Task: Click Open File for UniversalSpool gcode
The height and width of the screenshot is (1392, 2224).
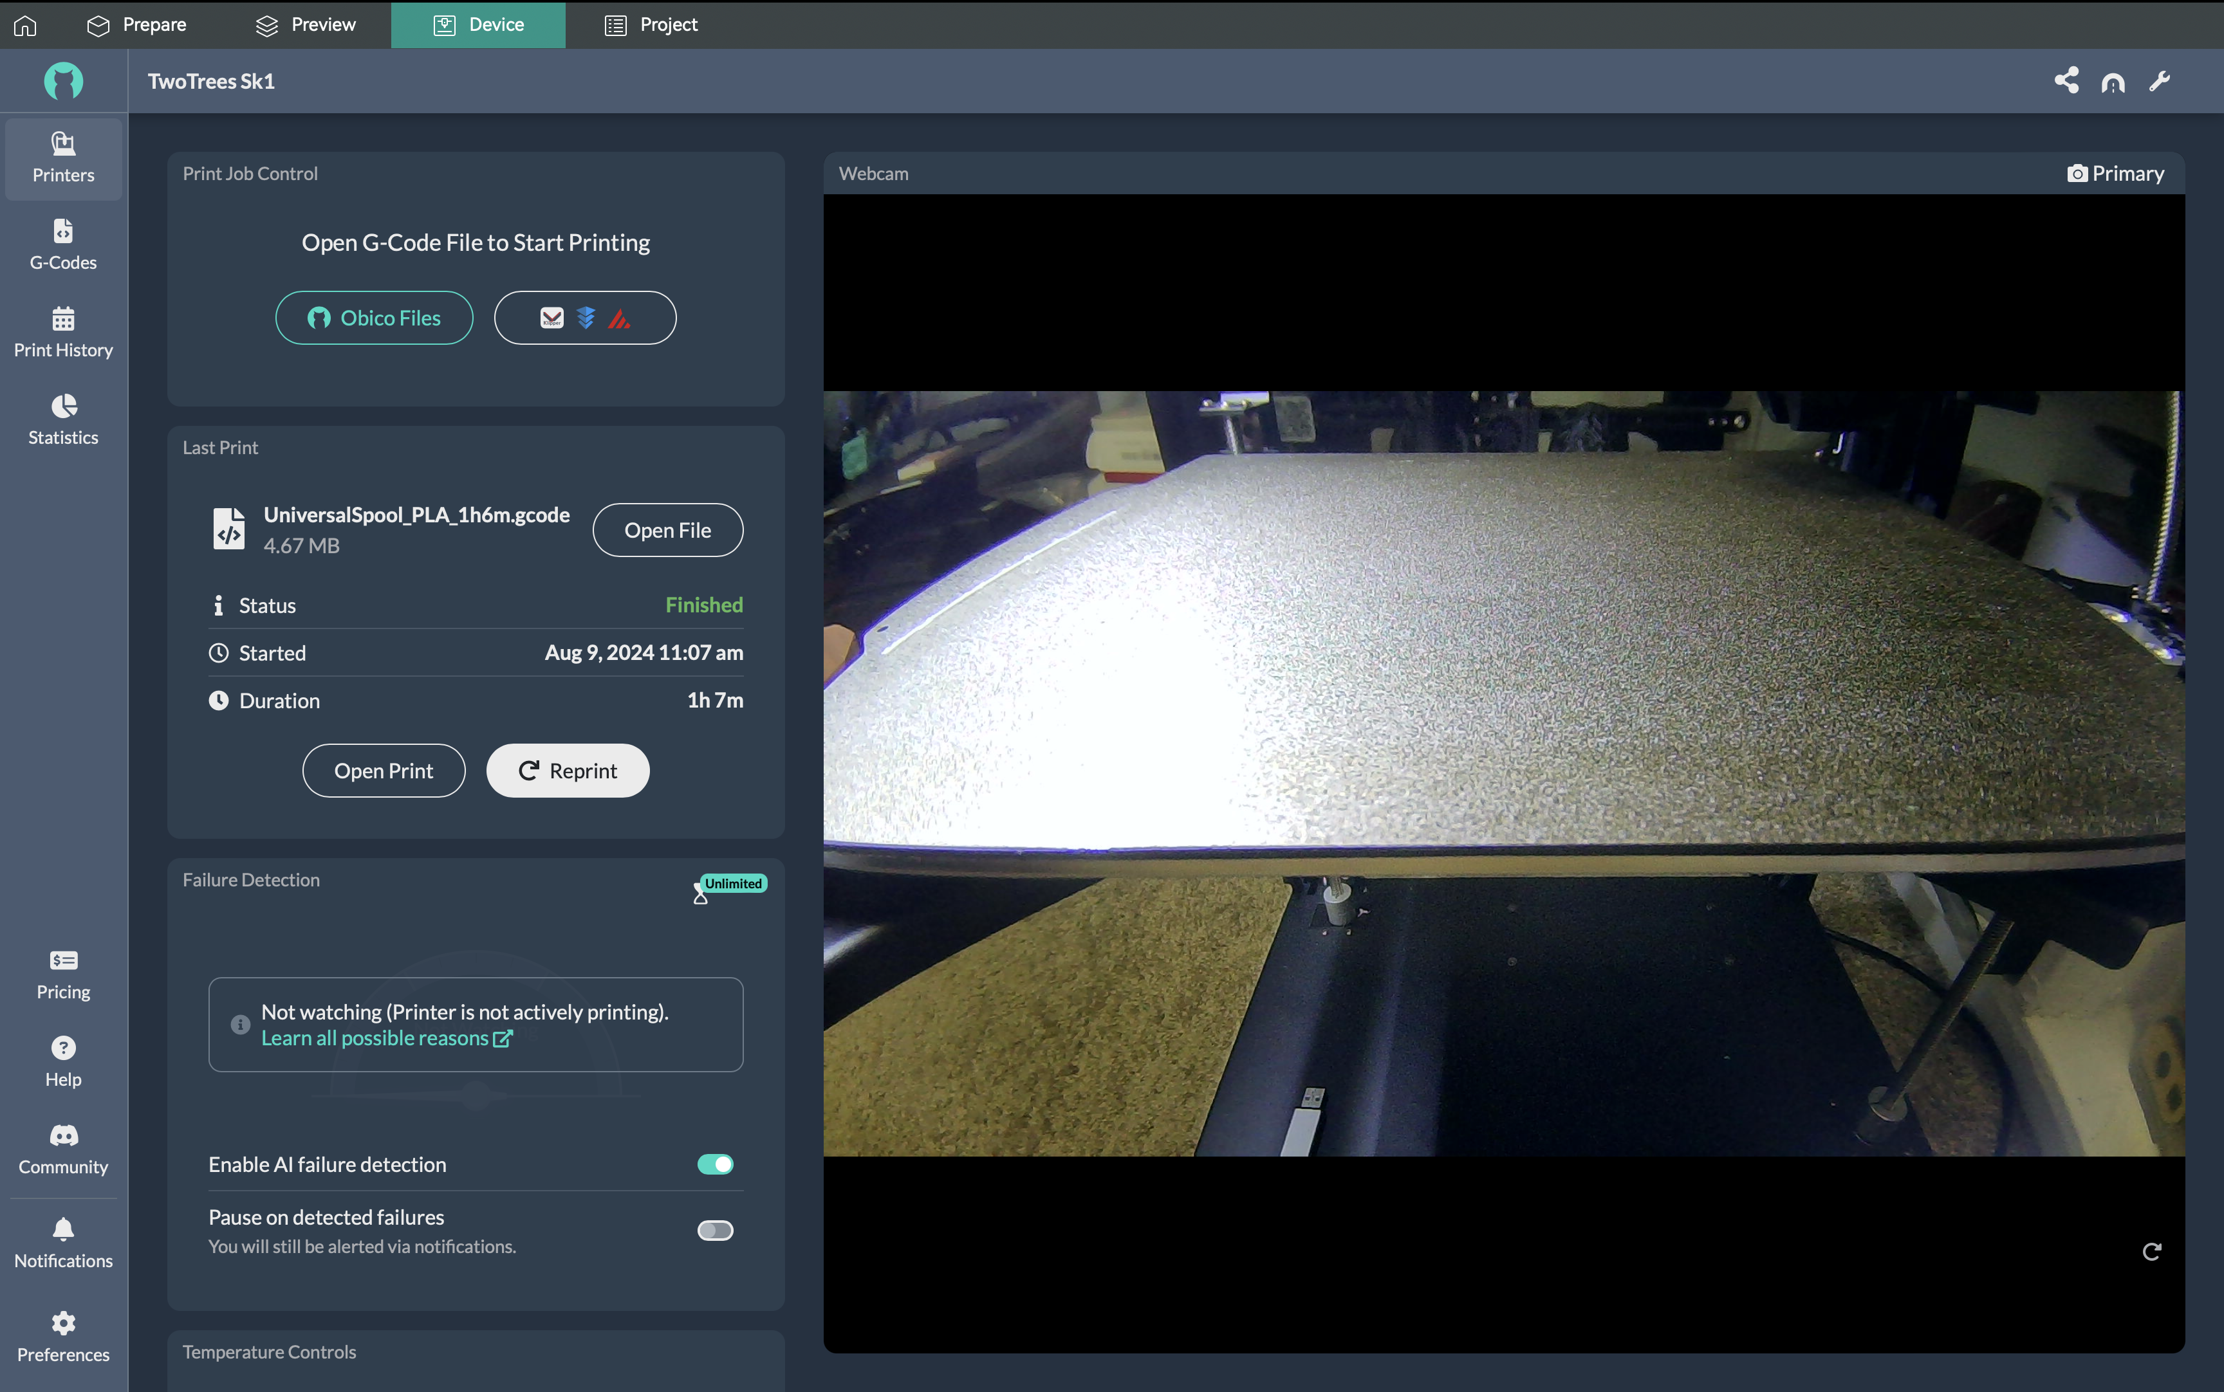Action: pyautogui.click(x=668, y=529)
